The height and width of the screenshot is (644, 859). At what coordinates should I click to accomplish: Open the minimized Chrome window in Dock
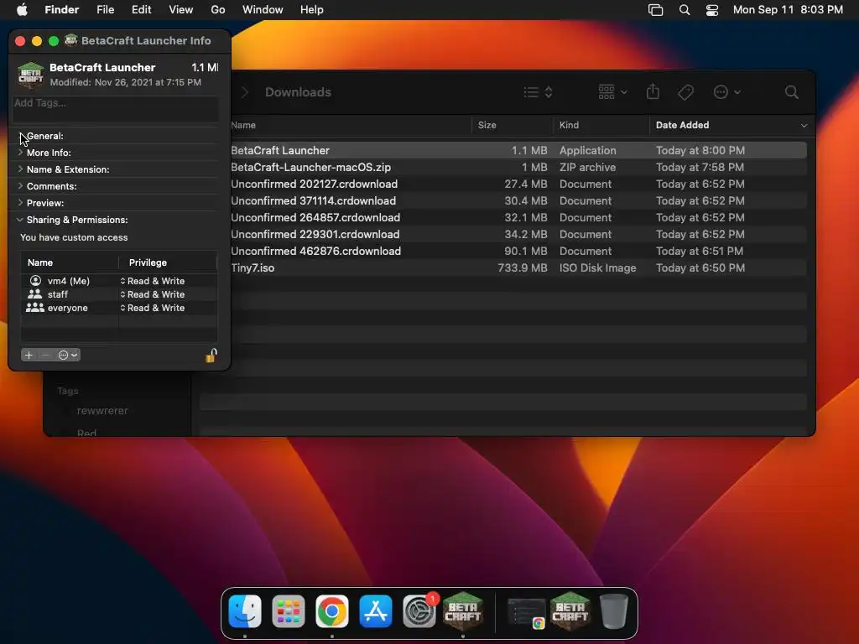[526, 612]
